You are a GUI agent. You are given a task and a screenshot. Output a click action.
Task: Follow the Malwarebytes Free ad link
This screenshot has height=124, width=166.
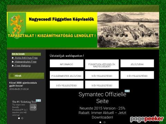(26, 62)
